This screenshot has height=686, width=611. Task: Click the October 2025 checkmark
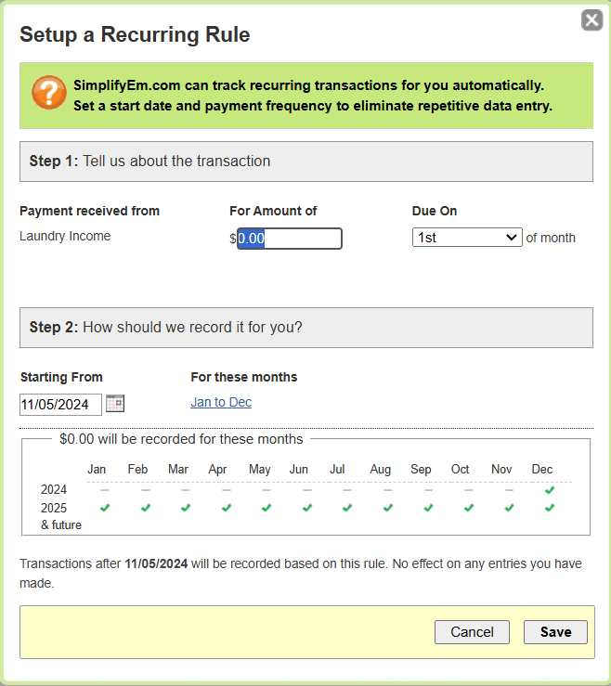coord(469,508)
